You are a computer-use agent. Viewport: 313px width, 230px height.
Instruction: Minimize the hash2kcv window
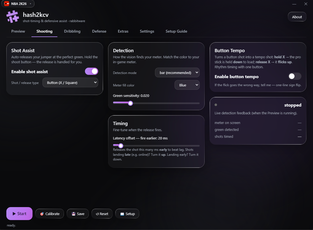click(x=294, y=4)
